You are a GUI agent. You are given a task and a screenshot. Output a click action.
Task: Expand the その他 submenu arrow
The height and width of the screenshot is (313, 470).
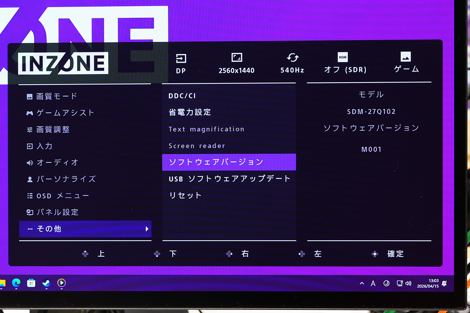147,229
